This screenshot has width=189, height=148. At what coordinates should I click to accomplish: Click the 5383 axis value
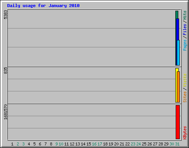coord(6,15)
